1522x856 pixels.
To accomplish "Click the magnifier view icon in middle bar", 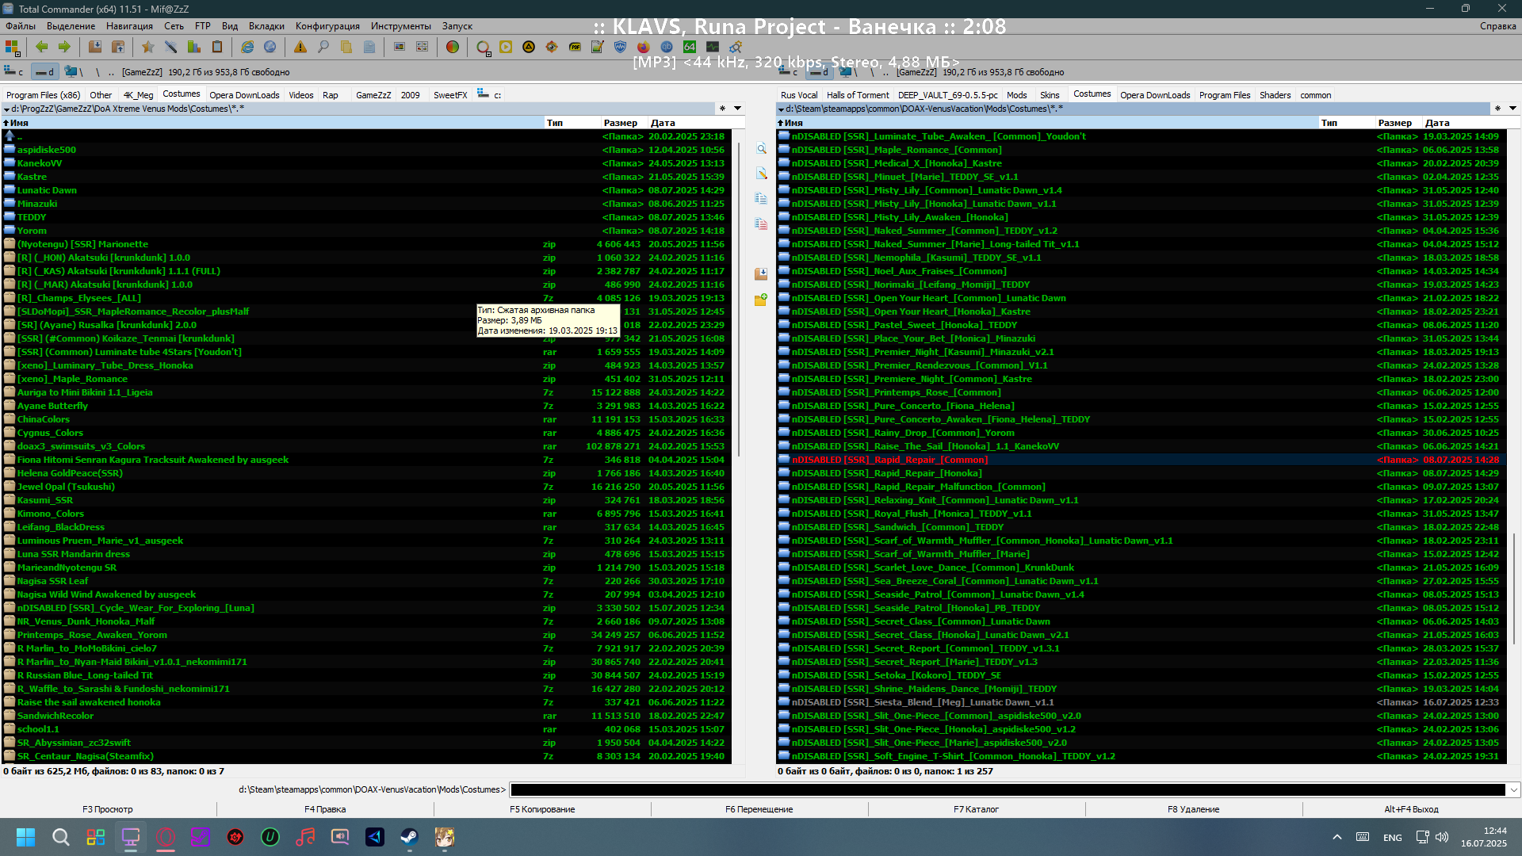I will point(761,149).
